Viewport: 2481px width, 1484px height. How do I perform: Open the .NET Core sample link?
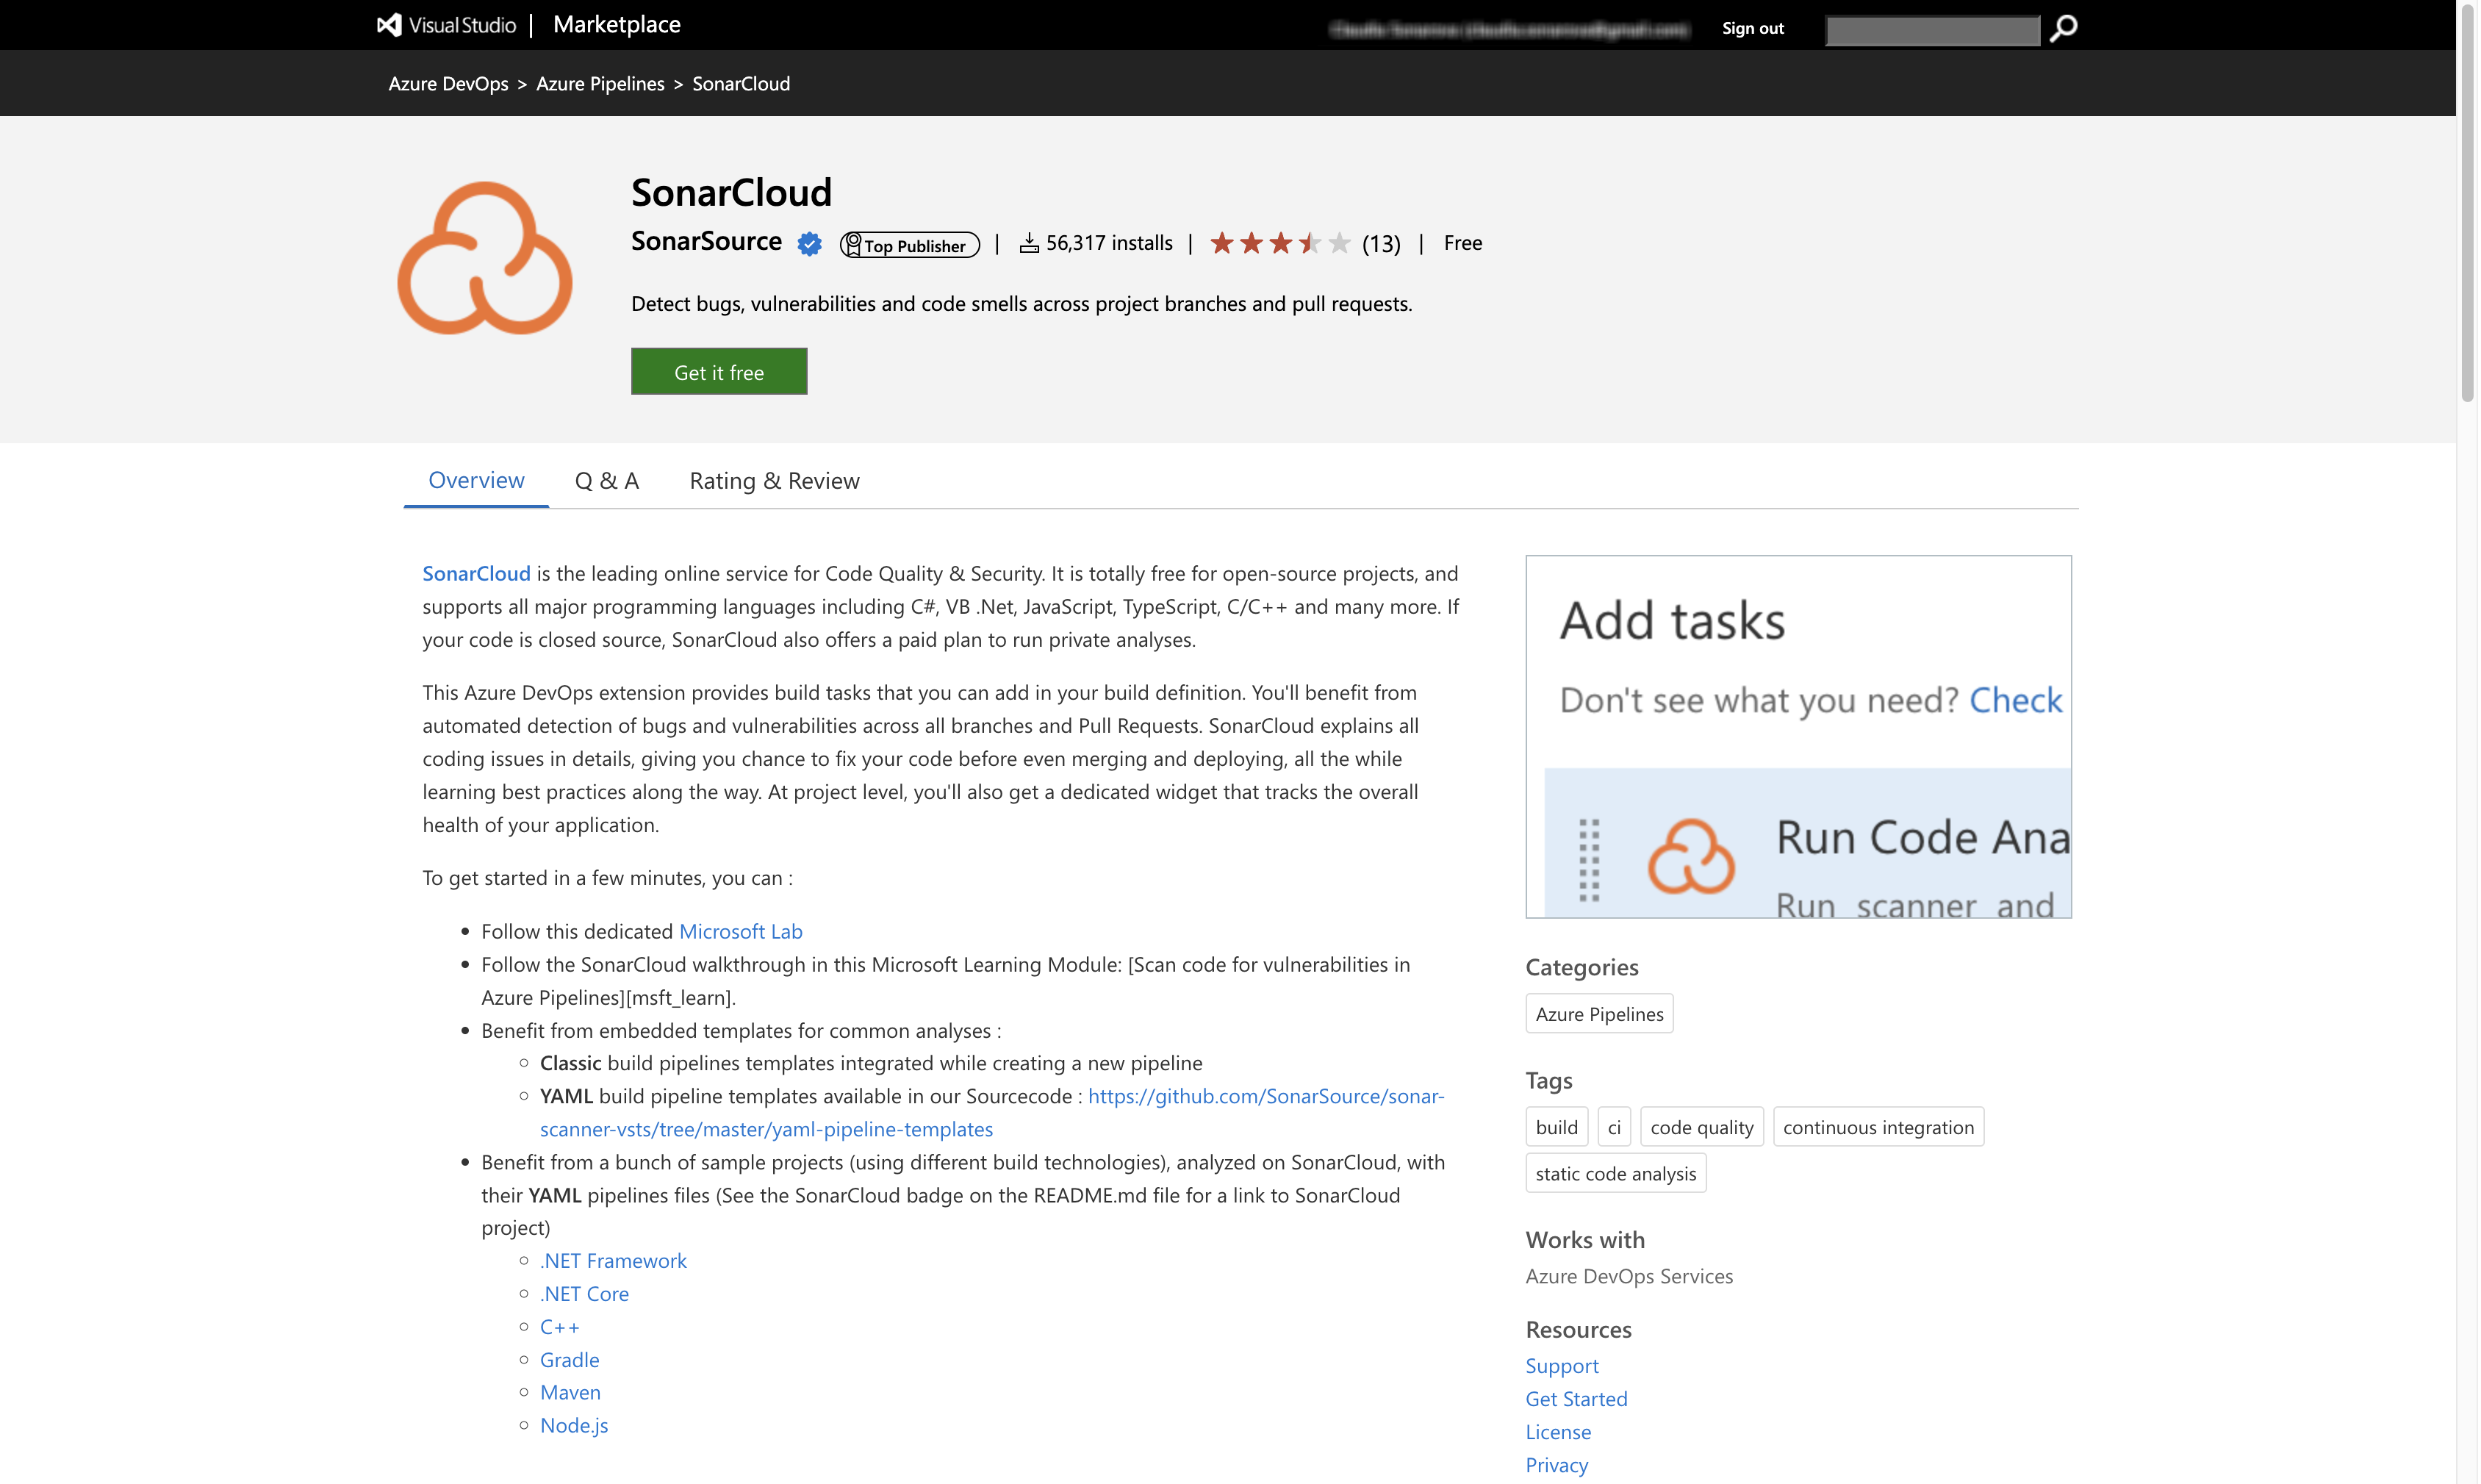coord(585,1294)
